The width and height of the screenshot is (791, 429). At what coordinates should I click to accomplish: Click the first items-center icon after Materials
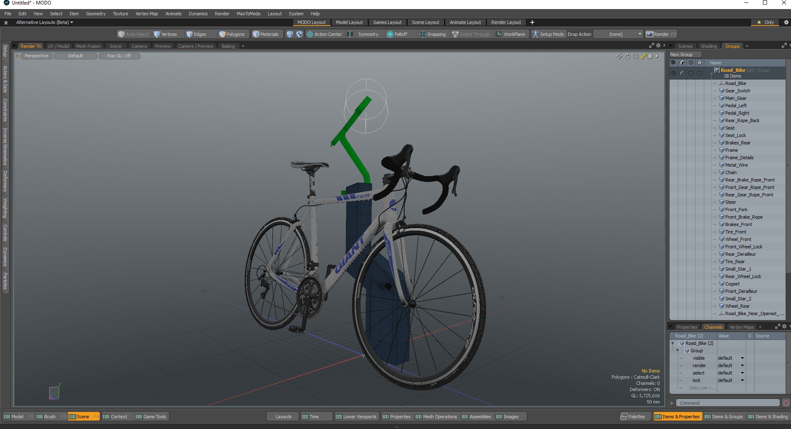point(290,34)
